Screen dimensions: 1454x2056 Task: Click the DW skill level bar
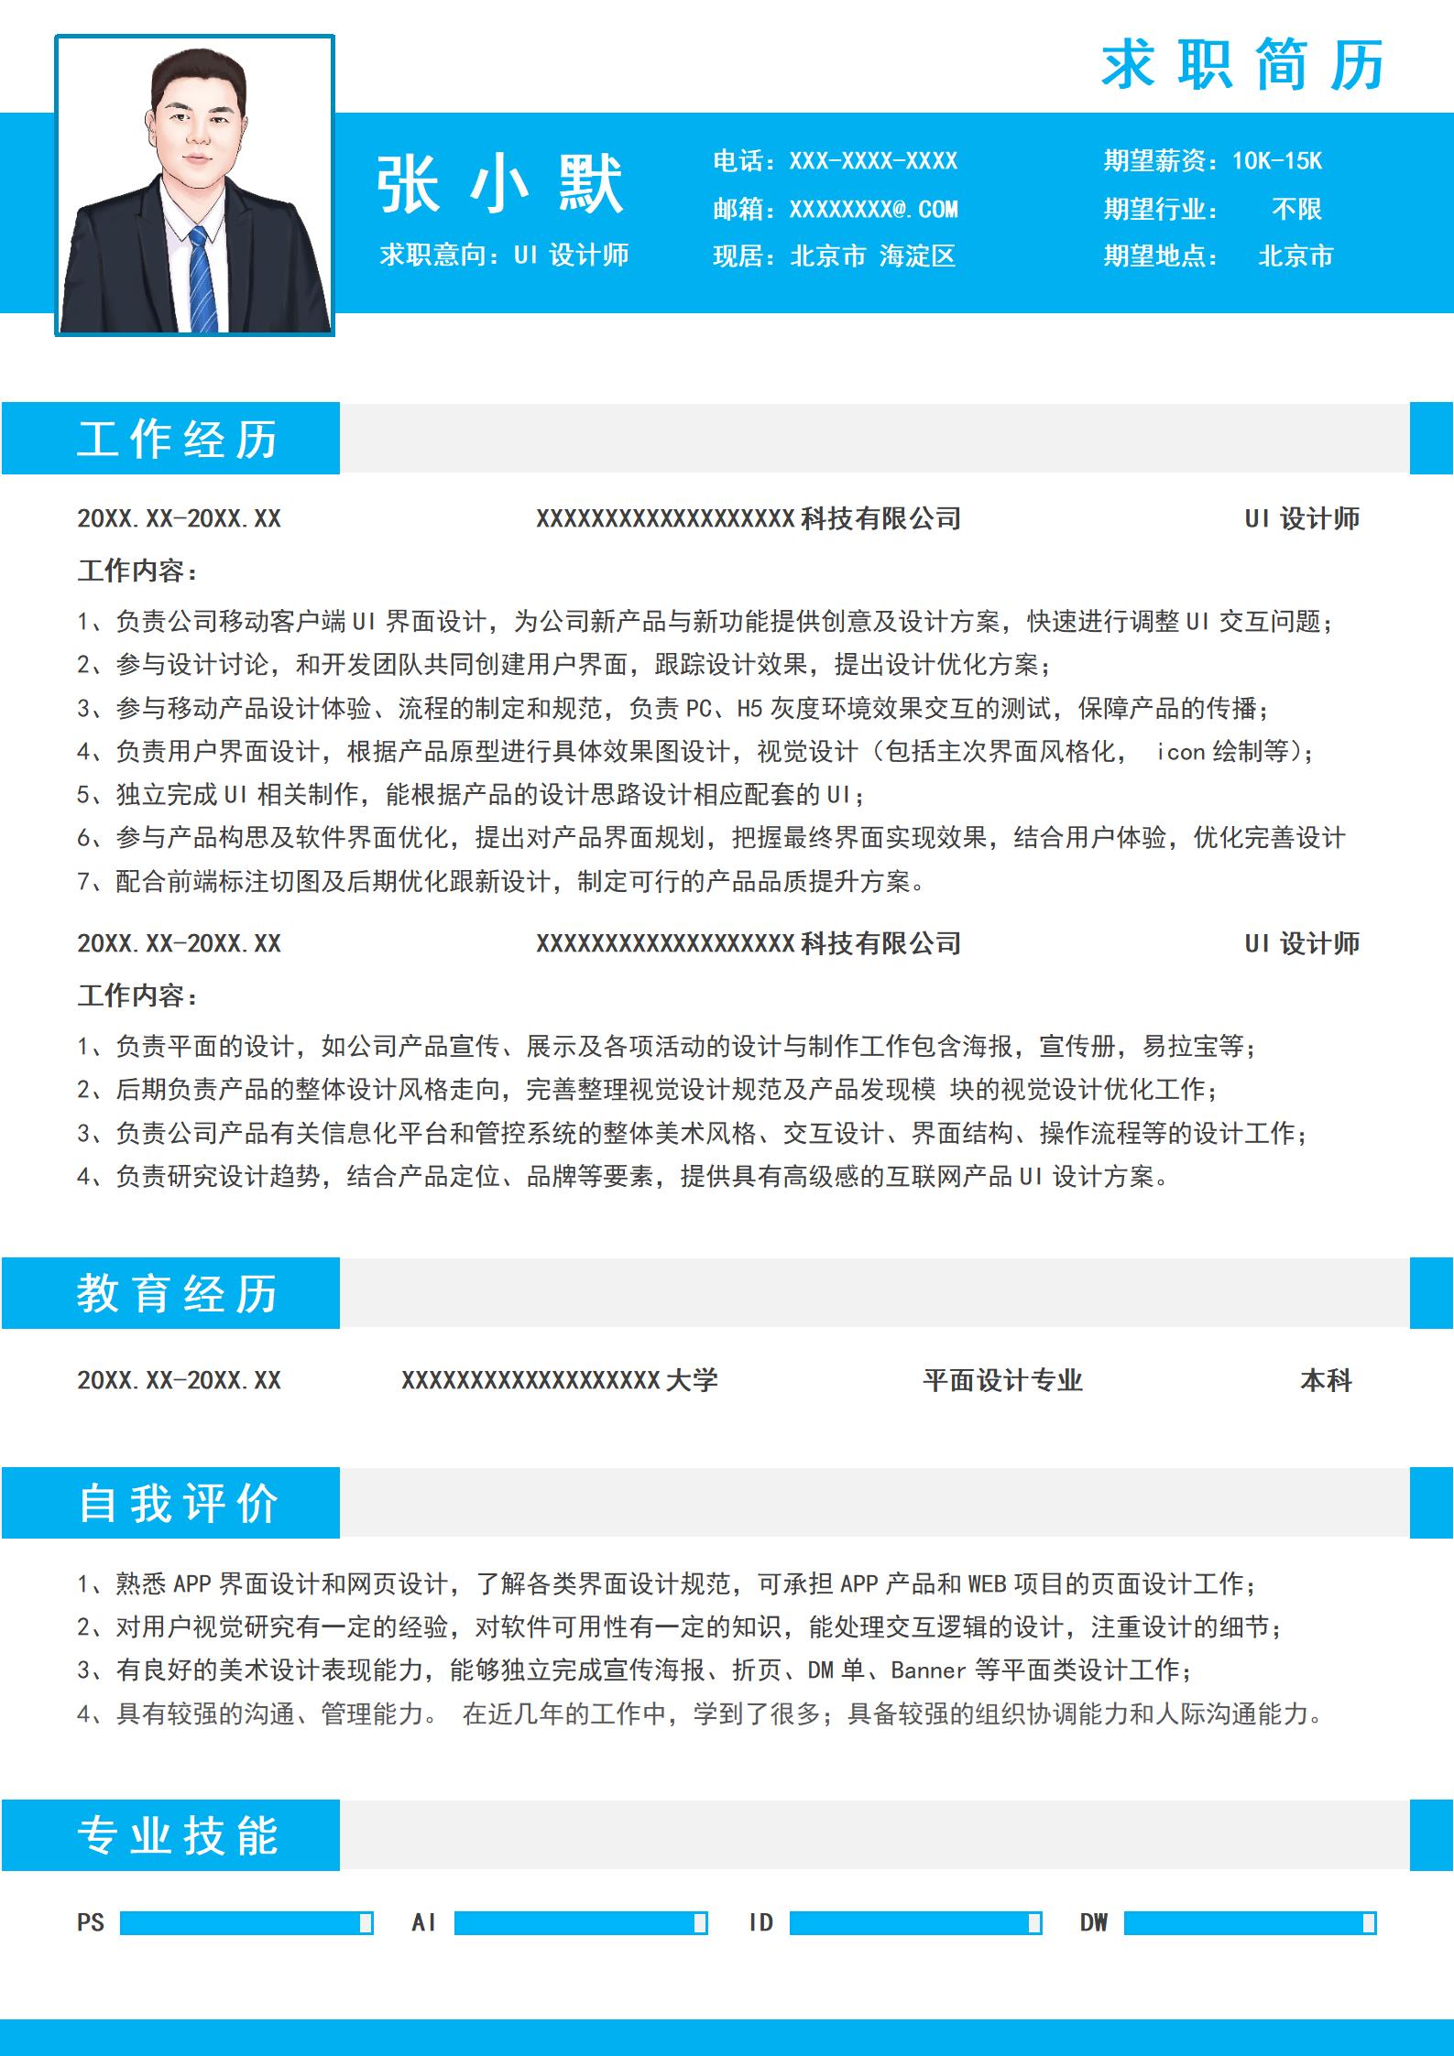(1250, 1922)
